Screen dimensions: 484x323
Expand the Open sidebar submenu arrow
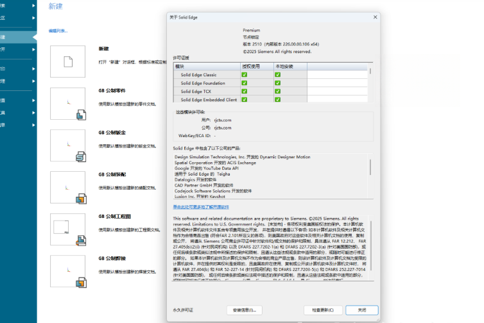click(x=33, y=49)
